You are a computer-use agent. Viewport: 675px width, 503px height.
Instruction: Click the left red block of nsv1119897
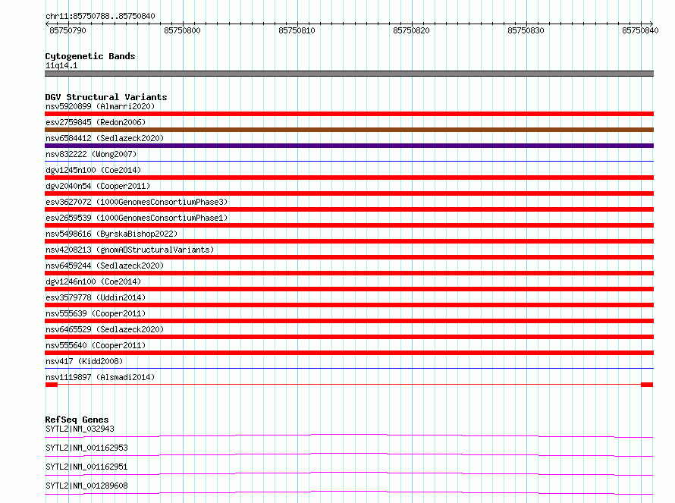point(52,385)
